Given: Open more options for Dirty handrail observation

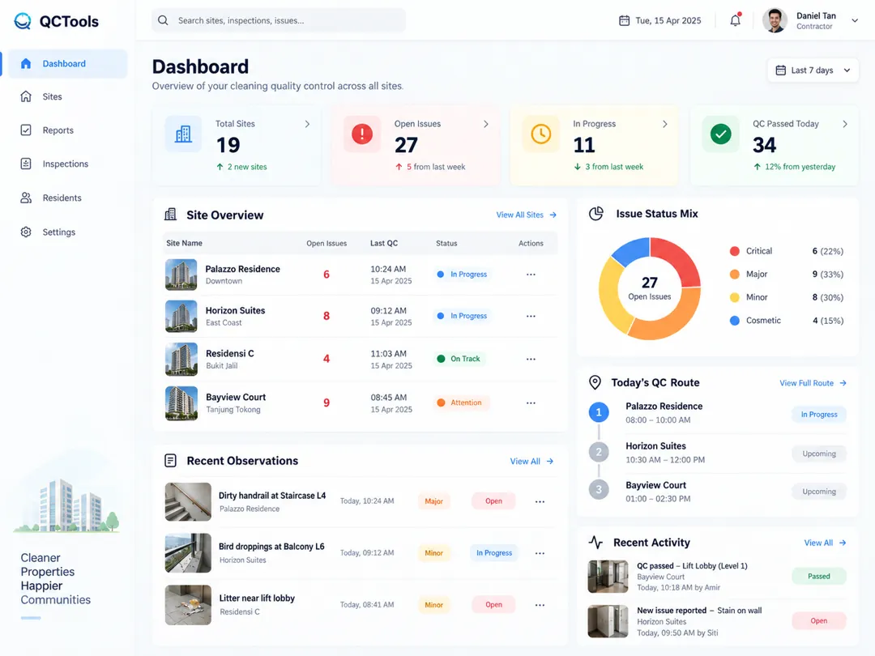Looking at the screenshot, I should (x=540, y=501).
